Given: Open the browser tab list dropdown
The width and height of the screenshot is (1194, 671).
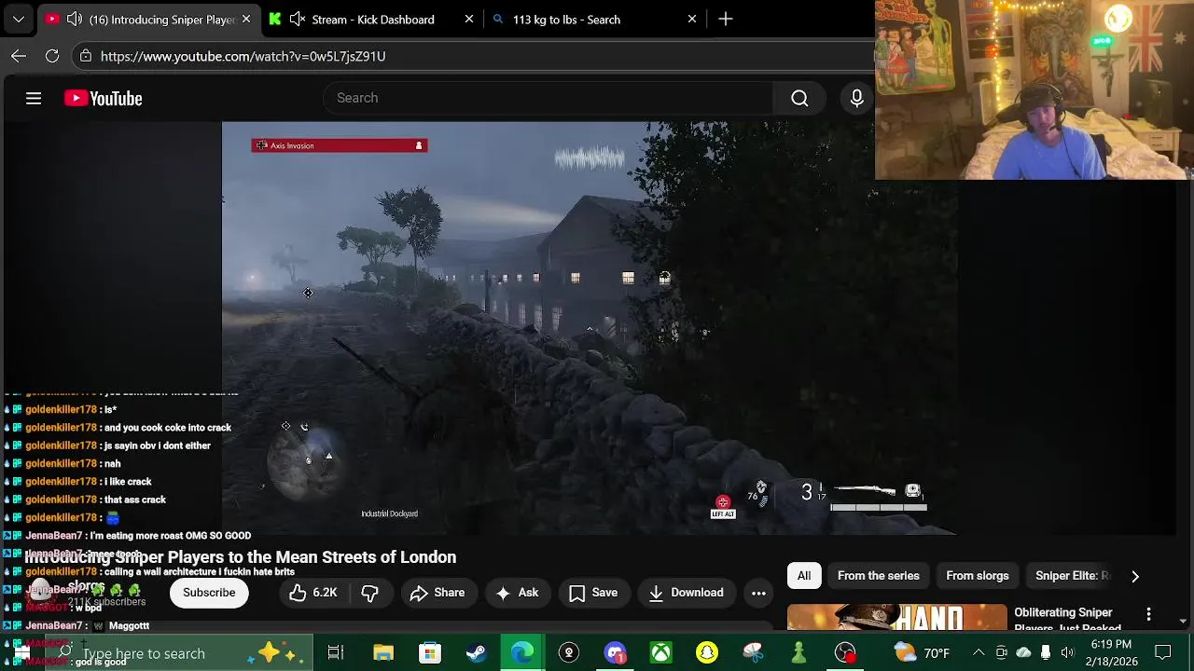Looking at the screenshot, I should tap(18, 19).
